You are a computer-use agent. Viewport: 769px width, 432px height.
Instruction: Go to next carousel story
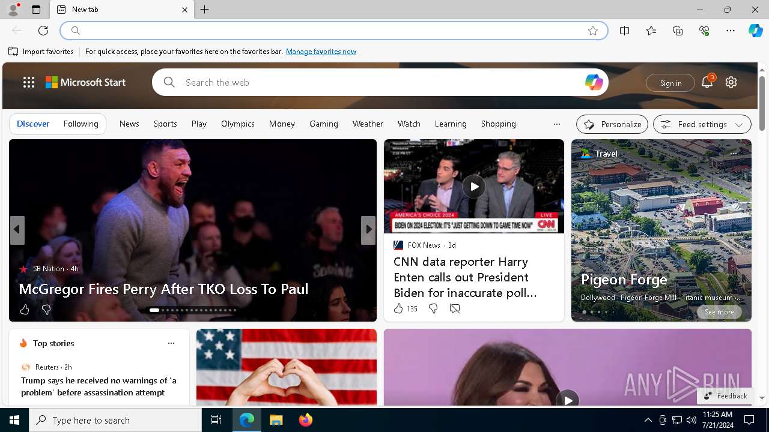tap(368, 229)
